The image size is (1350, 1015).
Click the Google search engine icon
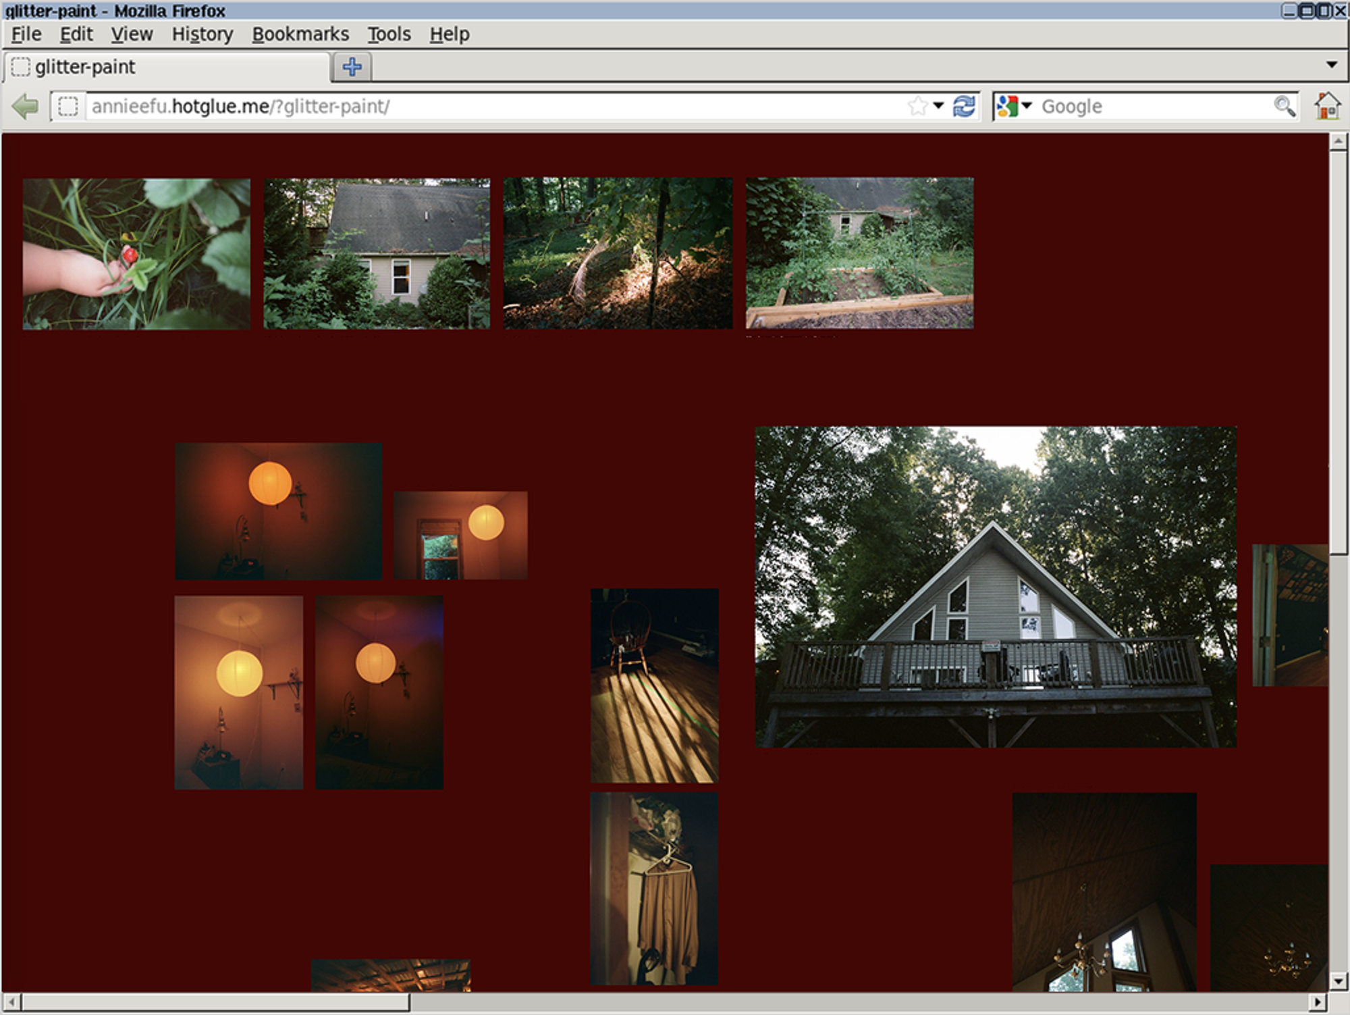pos(1006,106)
